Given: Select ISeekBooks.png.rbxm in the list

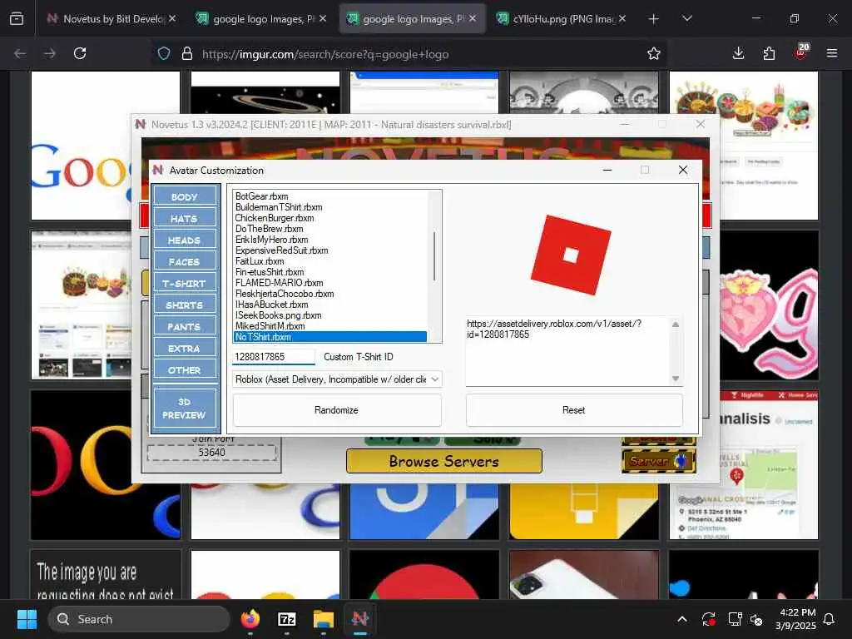Looking at the screenshot, I should (278, 315).
